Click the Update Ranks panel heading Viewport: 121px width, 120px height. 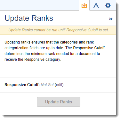[x=29, y=18]
